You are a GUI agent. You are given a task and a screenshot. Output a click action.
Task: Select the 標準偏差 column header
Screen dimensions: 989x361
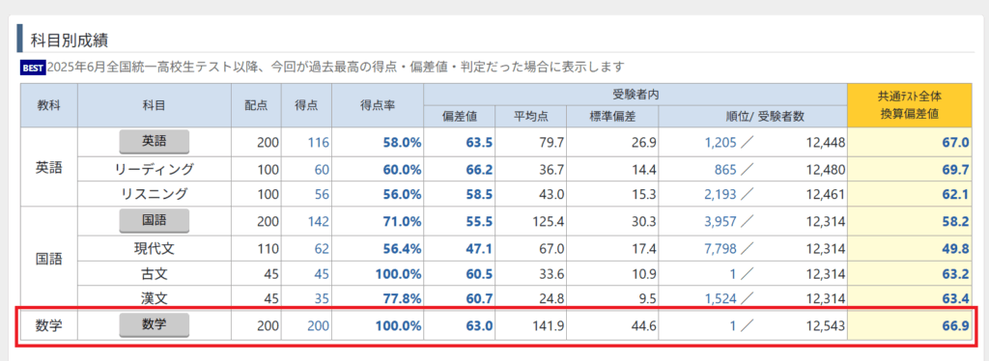(x=611, y=117)
